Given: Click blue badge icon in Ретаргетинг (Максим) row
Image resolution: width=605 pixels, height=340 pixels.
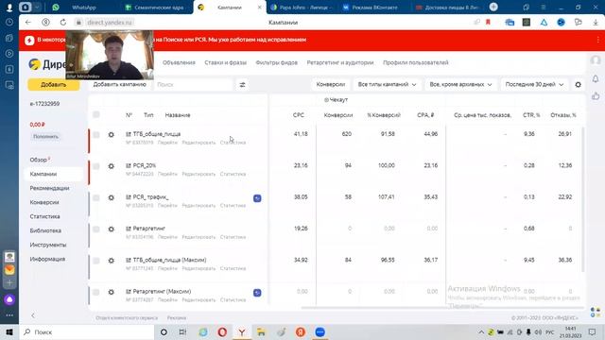Looking at the screenshot, I should click(257, 293).
